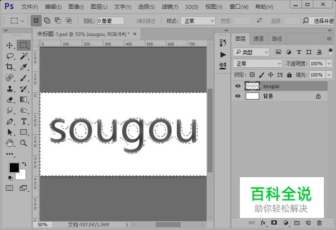Select the Pen tool
Viewport: 336px width, 230px height.
tap(9, 122)
